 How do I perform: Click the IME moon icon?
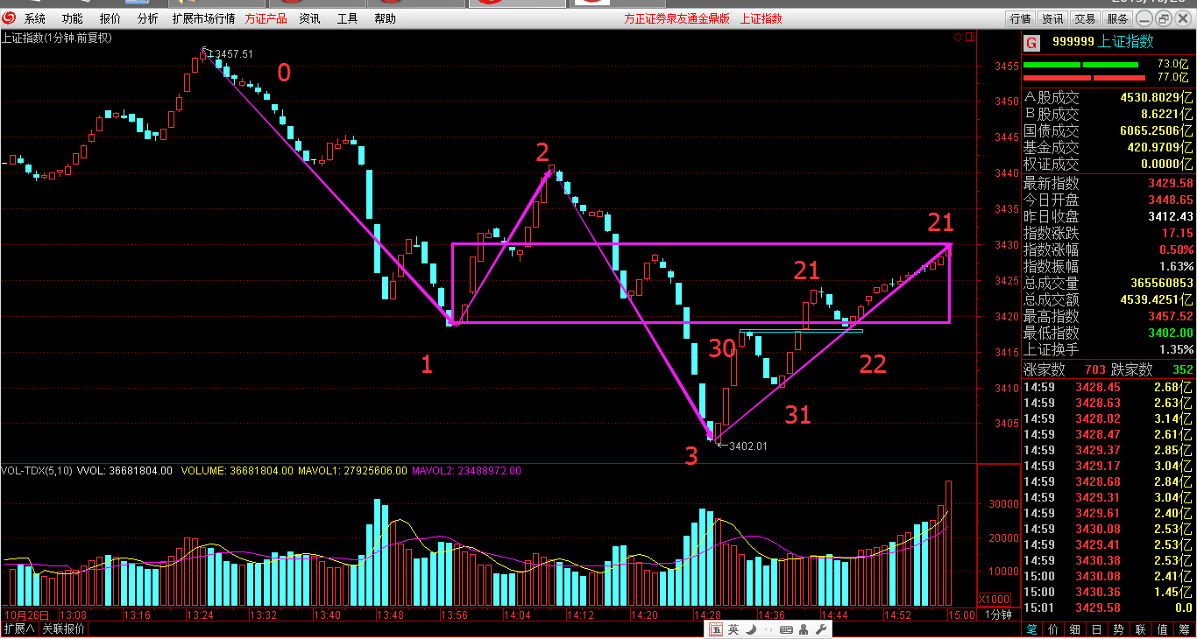[750, 629]
